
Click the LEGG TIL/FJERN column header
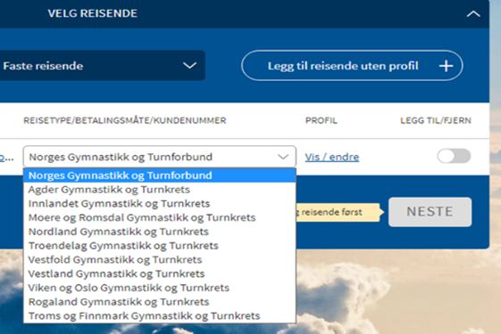[x=436, y=120]
